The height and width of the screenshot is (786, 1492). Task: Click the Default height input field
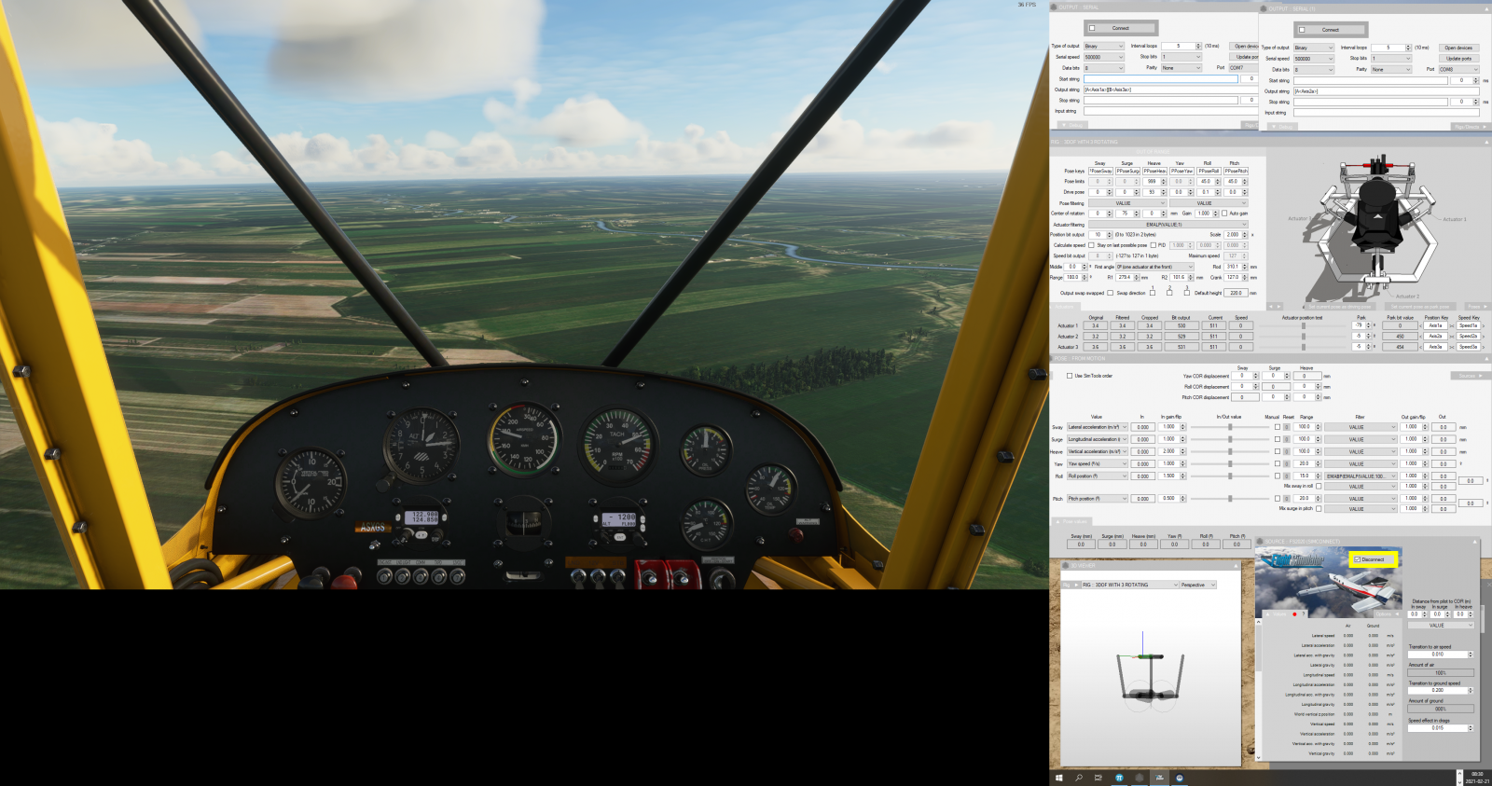point(1236,293)
